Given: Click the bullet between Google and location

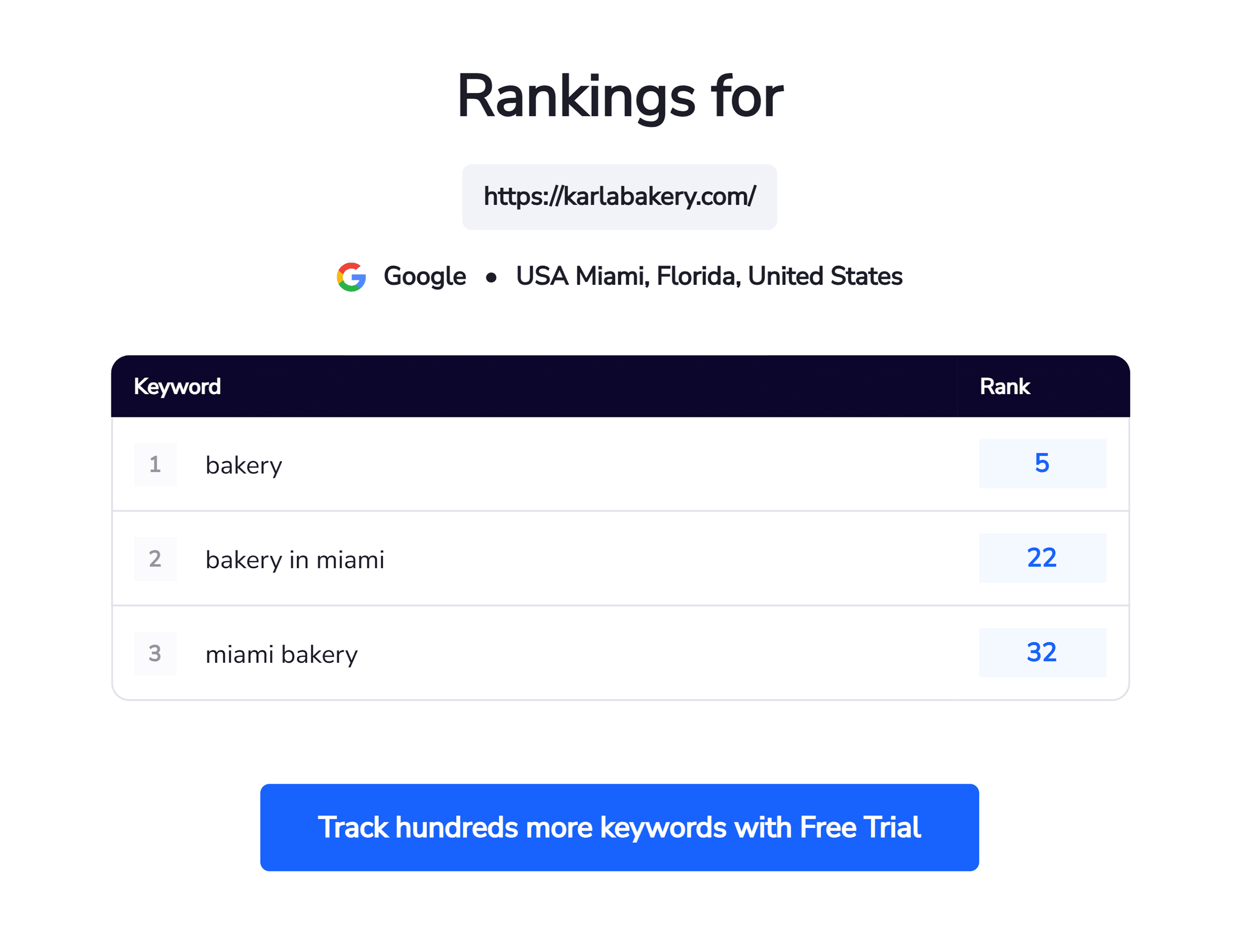Looking at the screenshot, I should click(x=491, y=277).
